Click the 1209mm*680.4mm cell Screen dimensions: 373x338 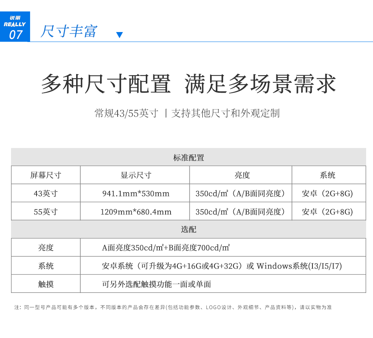tap(135, 211)
